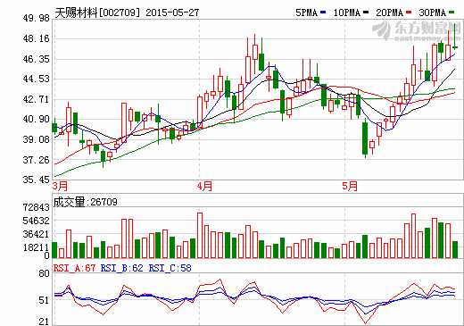Screen dimensions: 464x326
Task: Click the 成交量:26709 volume label
Action: [x=86, y=202]
